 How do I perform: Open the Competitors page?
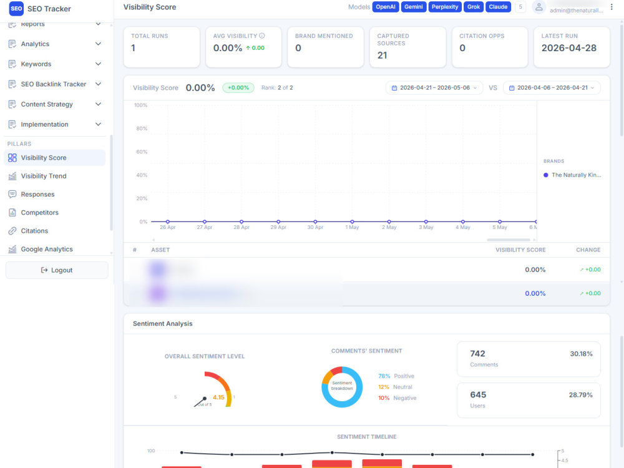(x=54, y=213)
